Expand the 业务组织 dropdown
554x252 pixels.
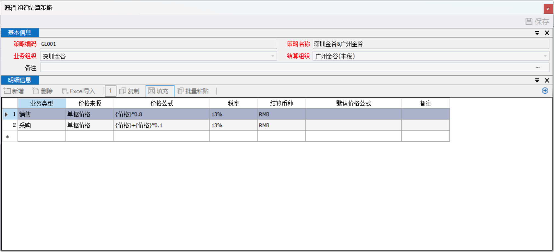(272, 56)
